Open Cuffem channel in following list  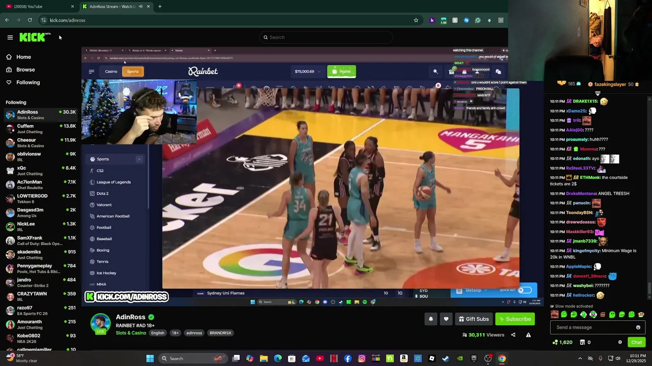point(41,129)
